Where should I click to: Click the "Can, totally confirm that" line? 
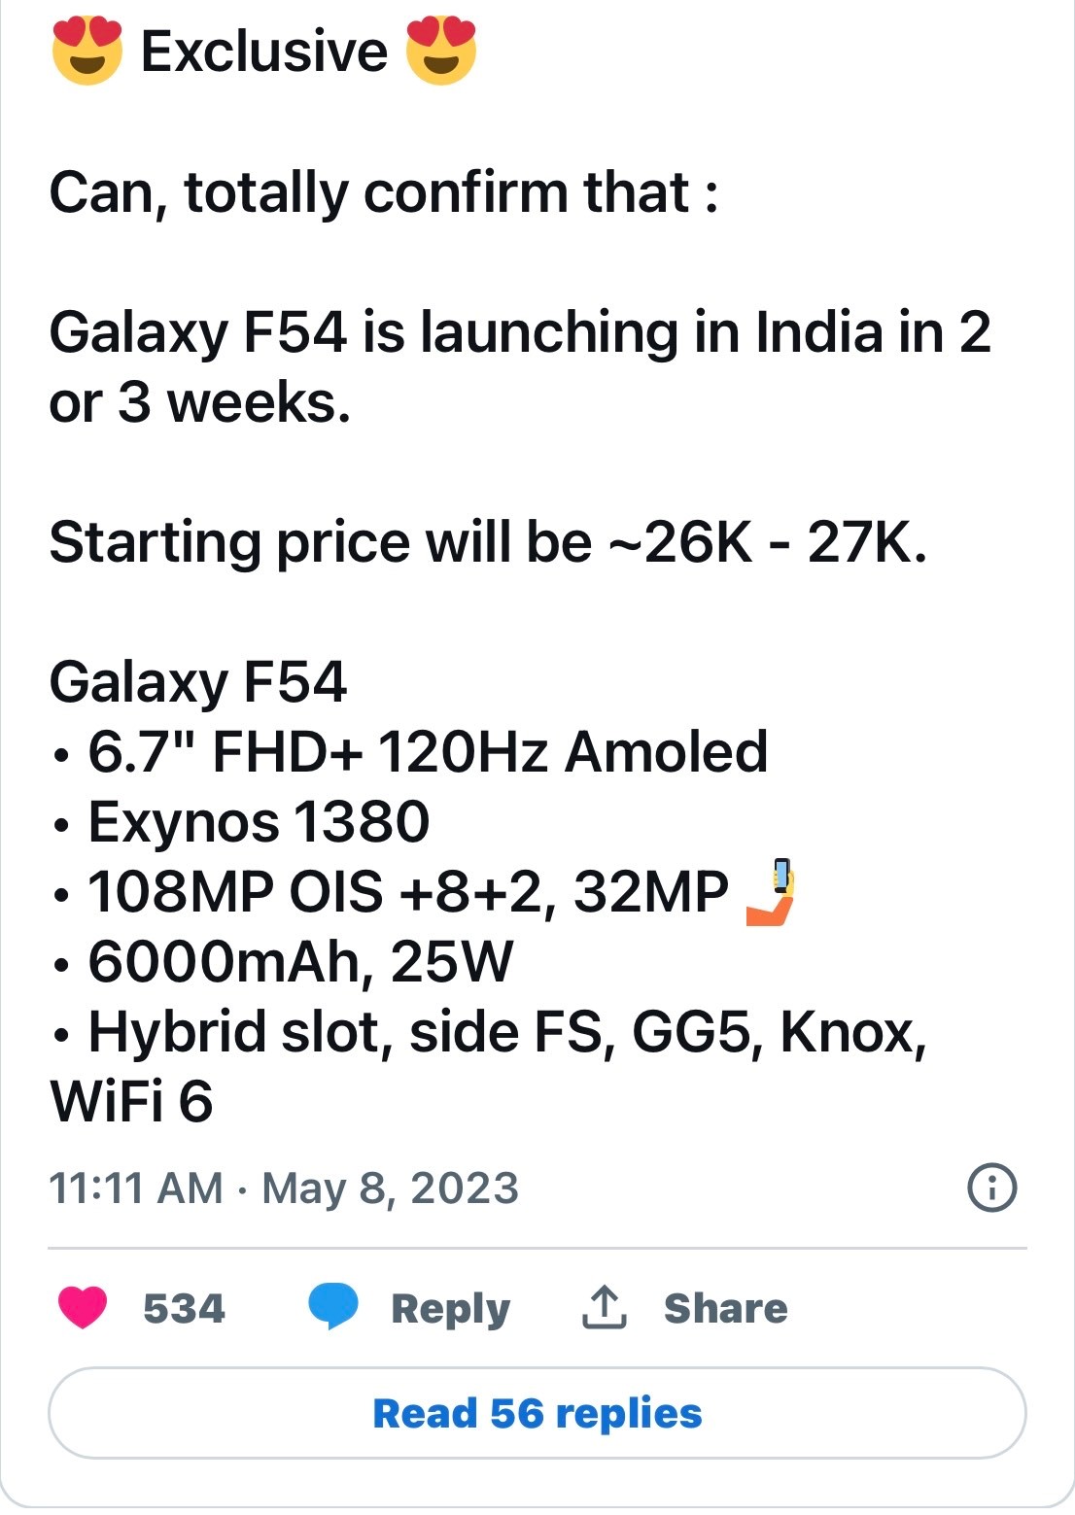coord(384,192)
